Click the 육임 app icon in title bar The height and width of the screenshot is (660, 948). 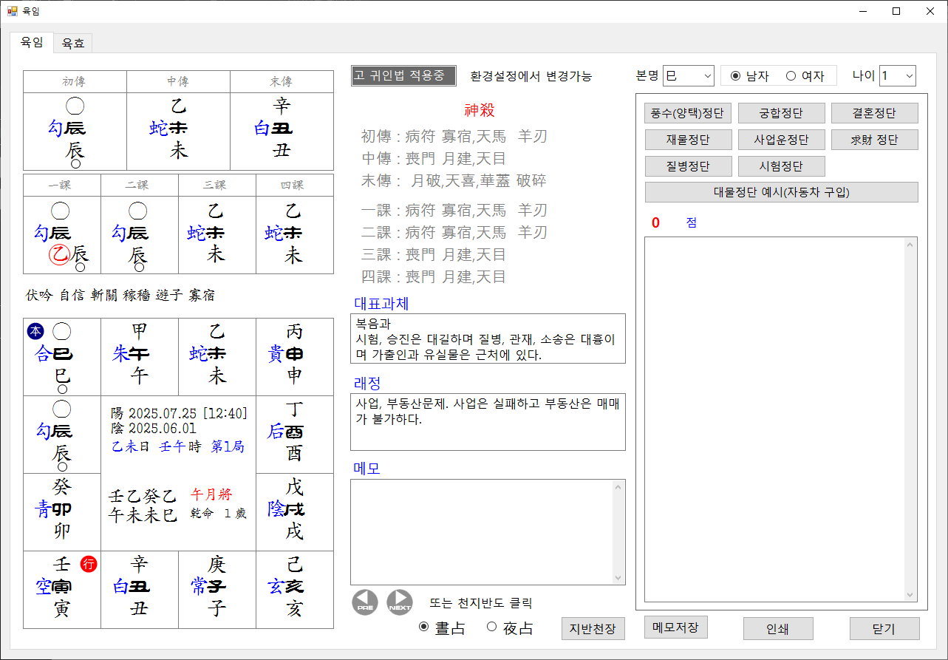point(12,11)
